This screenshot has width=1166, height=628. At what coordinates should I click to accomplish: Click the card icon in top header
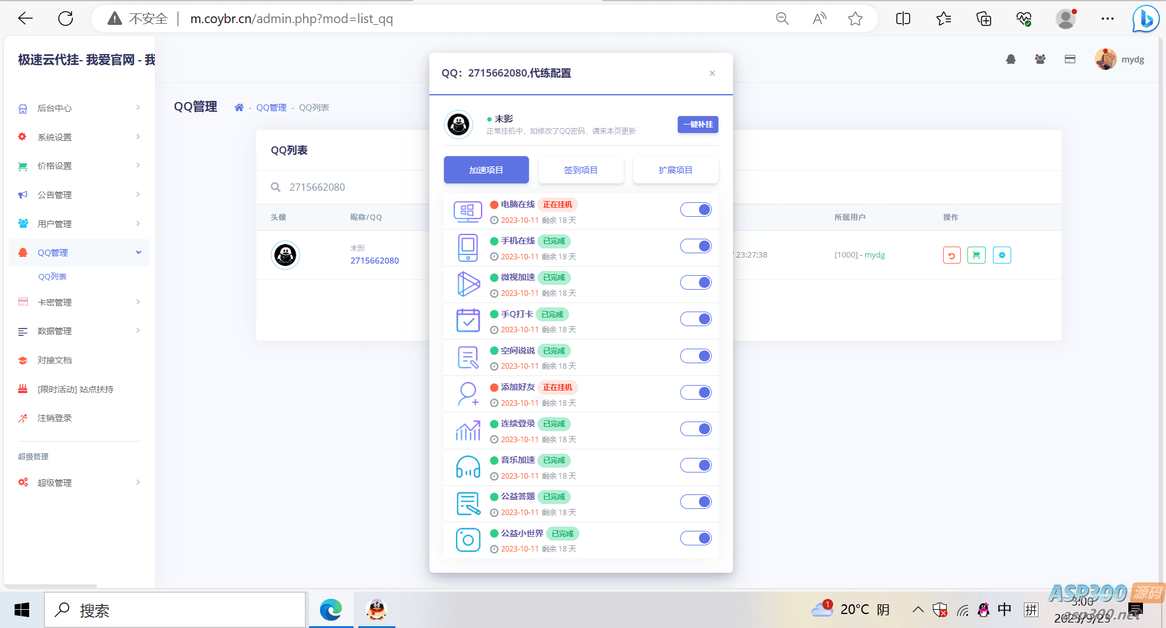coord(1070,60)
